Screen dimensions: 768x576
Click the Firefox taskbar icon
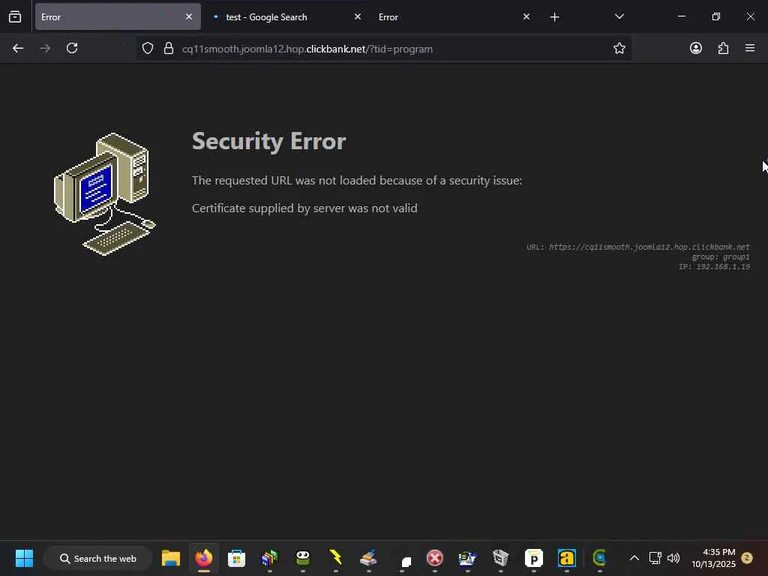[204, 558]
